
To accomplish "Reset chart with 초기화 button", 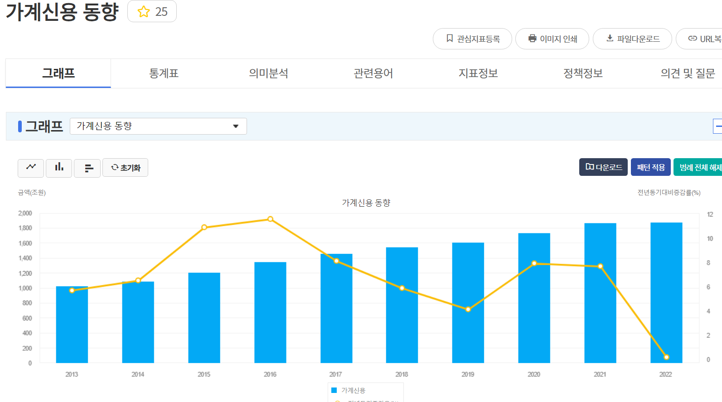I will click(x=125, y=168).
